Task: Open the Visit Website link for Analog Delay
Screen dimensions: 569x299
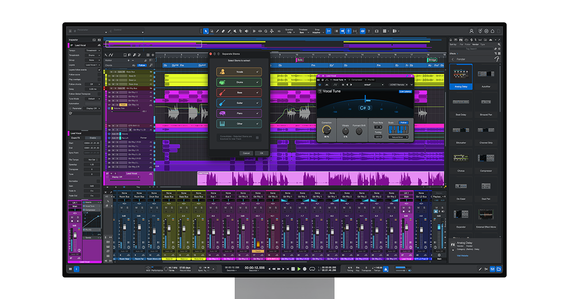Action: [x=463, y=256]
